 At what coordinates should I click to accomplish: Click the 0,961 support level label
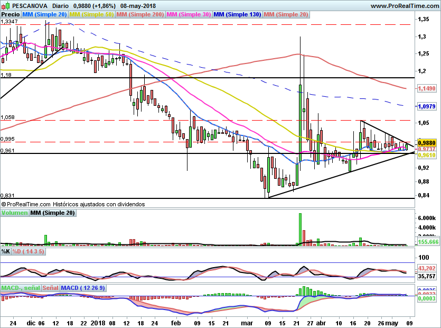pyautogui.click(x=7, y=150)
